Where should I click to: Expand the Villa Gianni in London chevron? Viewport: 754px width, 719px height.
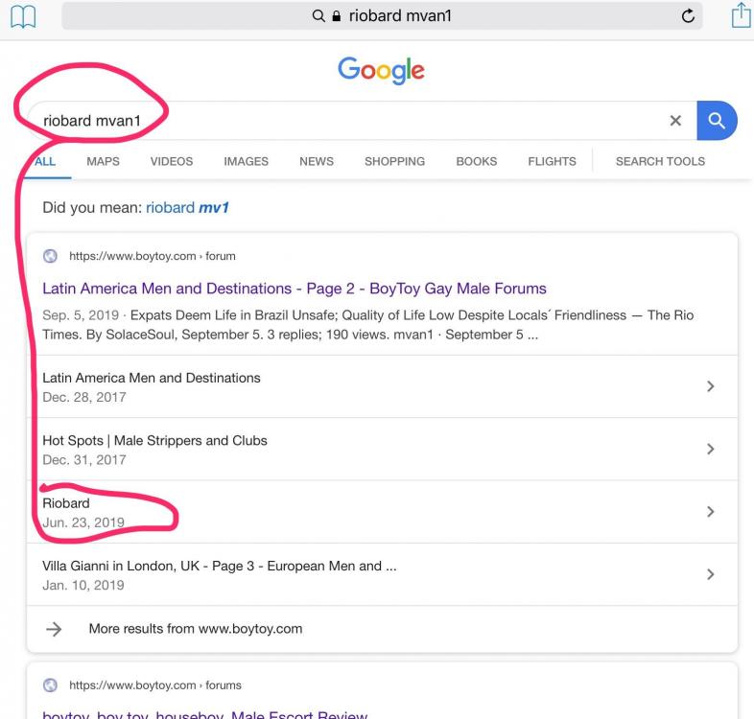pos(710,574)
